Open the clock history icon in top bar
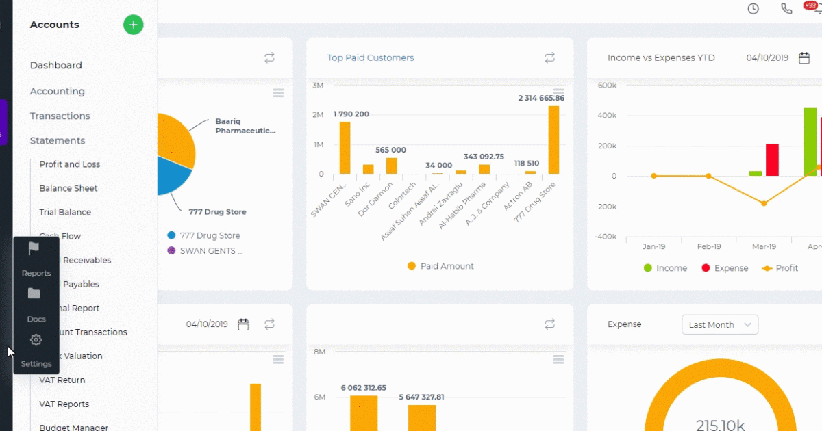This screenshot has width=822, height=431. point(753,9)
